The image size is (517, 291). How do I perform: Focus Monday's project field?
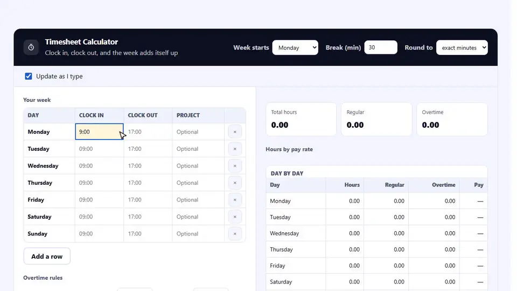pos(198,131)
